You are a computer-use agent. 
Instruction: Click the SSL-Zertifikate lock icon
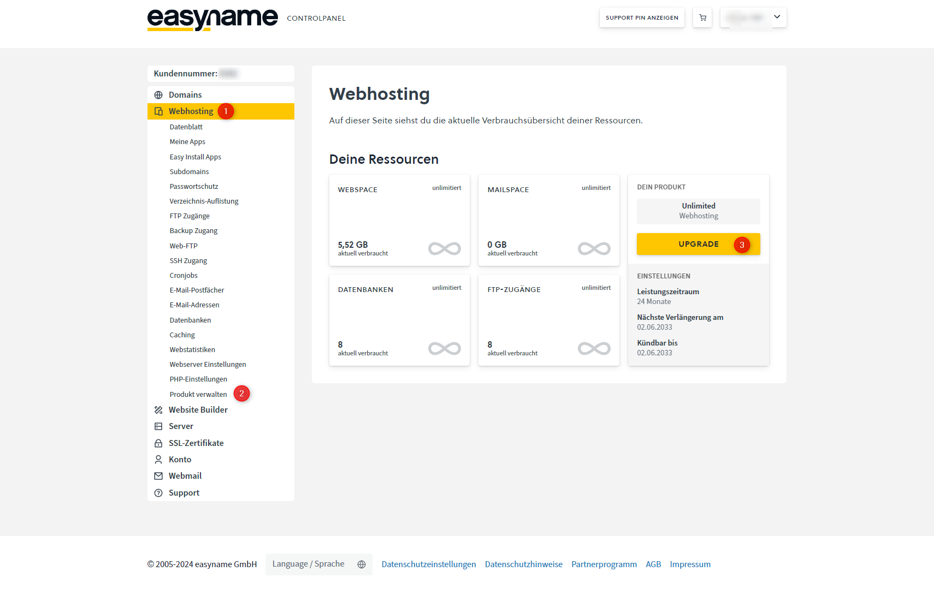(x=158, y=443)
